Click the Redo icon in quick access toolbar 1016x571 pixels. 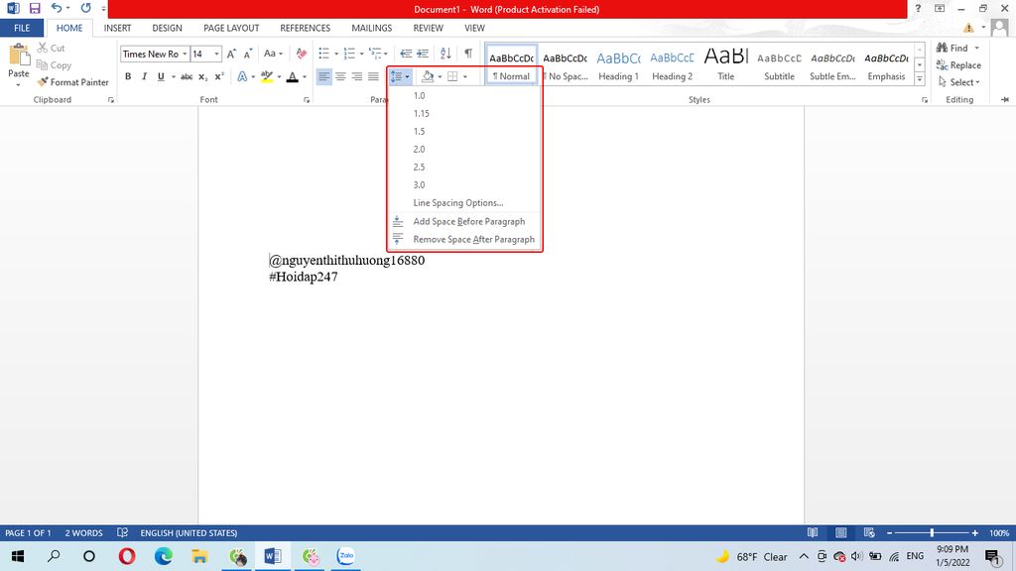85,8
